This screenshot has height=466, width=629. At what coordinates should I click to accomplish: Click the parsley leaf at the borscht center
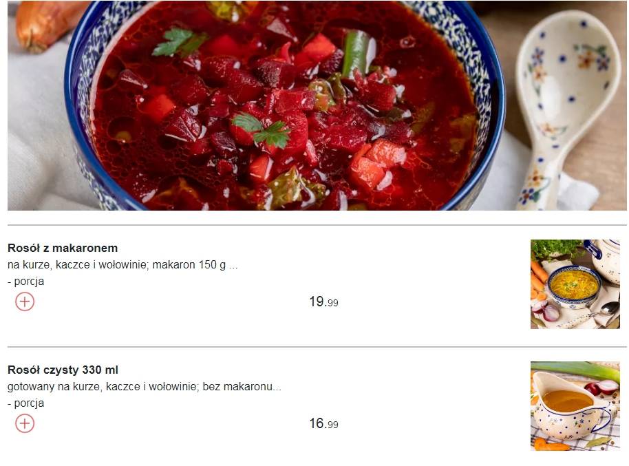click(x=262, y=130)
